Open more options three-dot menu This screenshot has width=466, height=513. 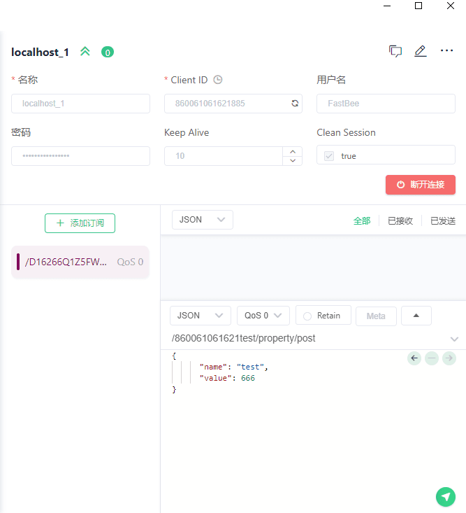click(x=446, y=50)
